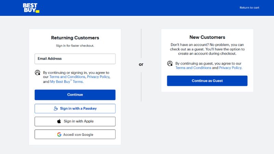Viewport: 274px width, 154px height.
Task: Click the blue Continue button
Action: click(75, 95)
